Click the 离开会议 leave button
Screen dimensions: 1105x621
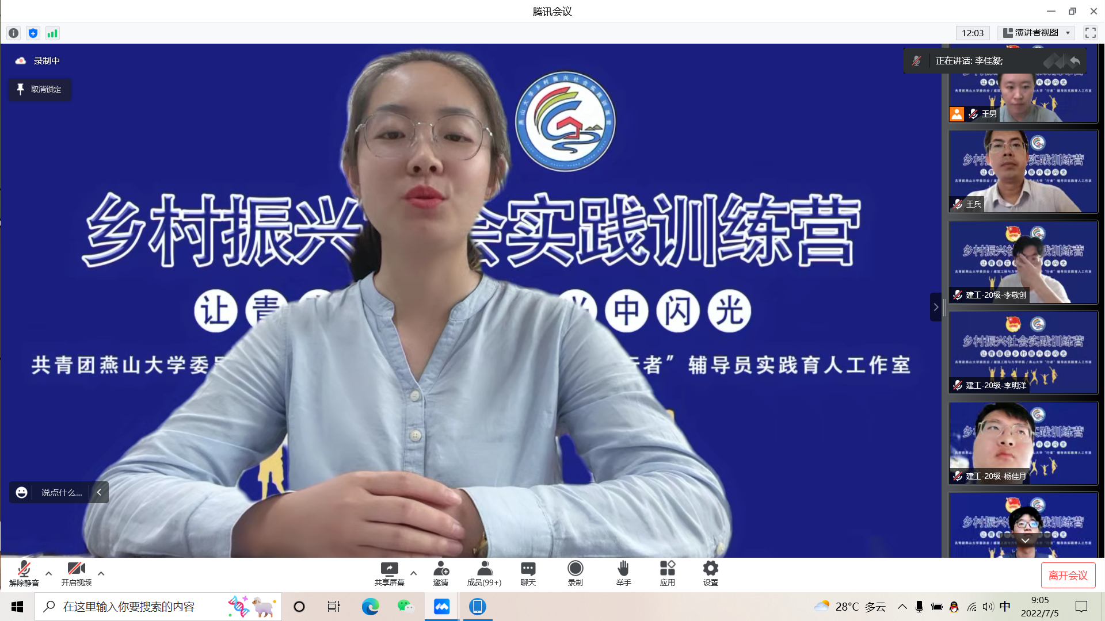pyautogui.click(x=1068, y=576)
